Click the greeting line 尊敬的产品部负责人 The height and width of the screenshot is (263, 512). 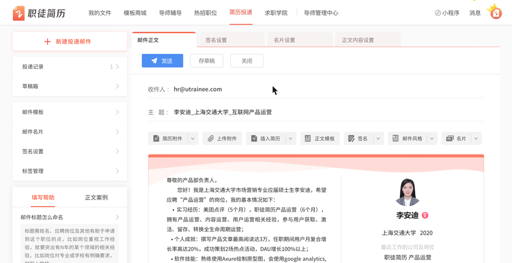click(x=191, y=180)
